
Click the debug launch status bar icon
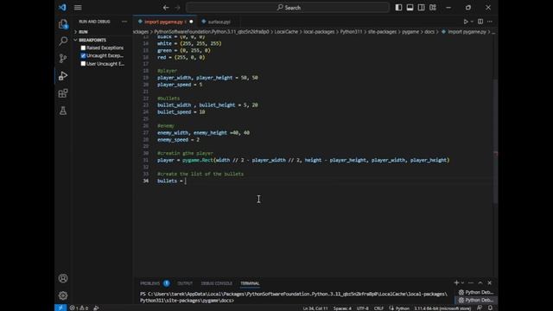[x=96, y=308]
